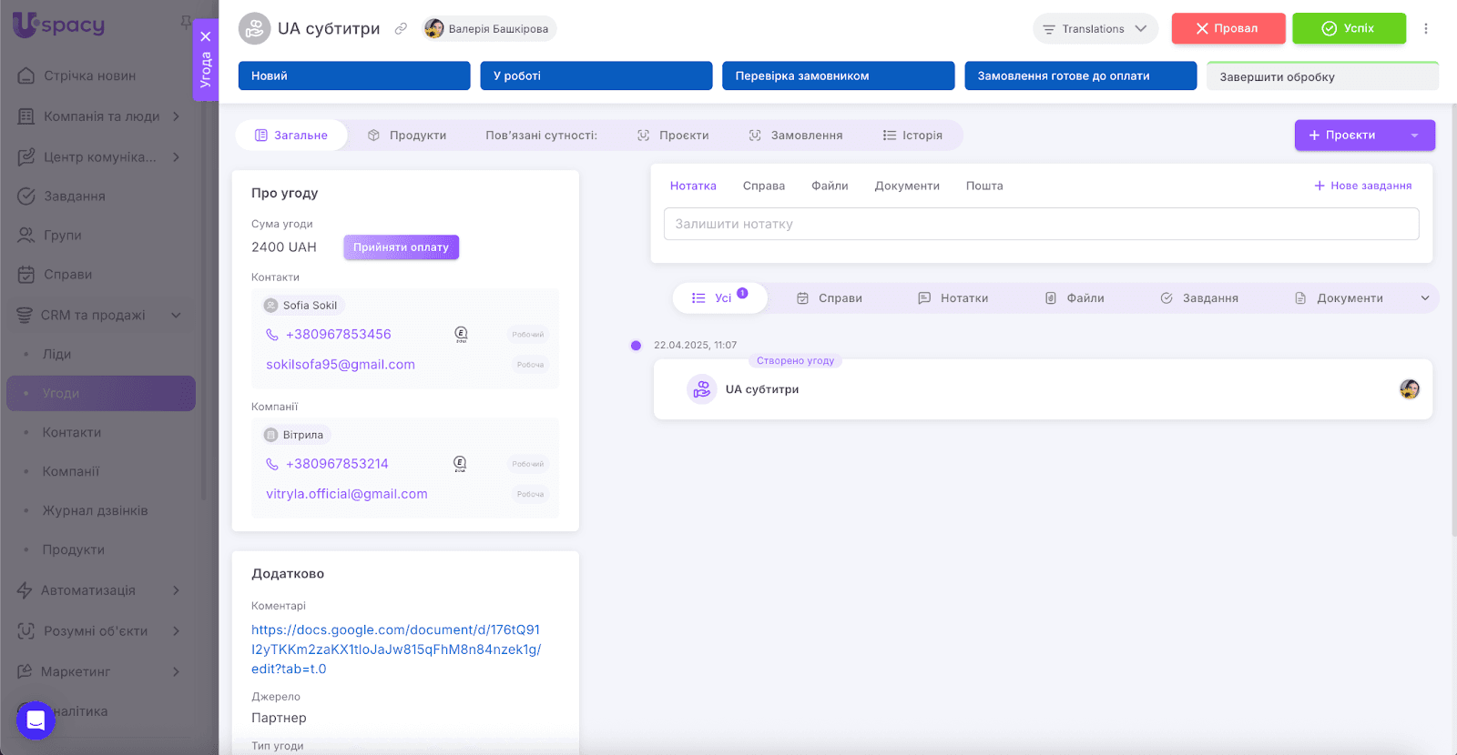Click the copy link icon beside UA субтитри
Viewport: 1457px width, 755px height.
click(x=401, y=29)
